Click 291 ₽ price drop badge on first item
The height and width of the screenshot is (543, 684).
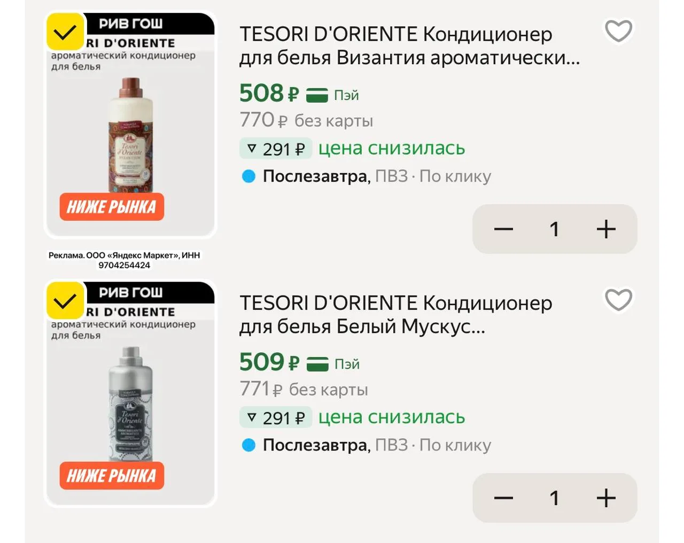276,149
